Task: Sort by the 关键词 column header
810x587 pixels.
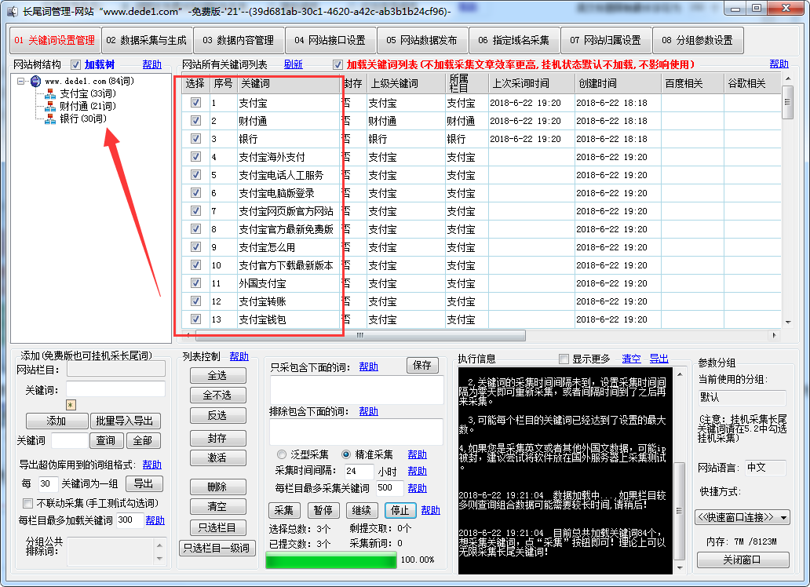Action: pos(288,84)
